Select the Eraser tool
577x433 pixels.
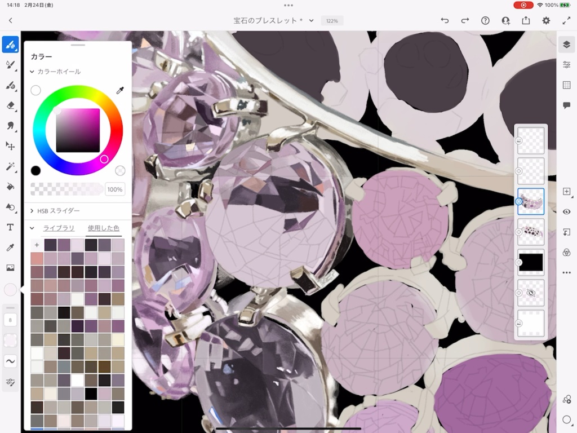(10, 105)
